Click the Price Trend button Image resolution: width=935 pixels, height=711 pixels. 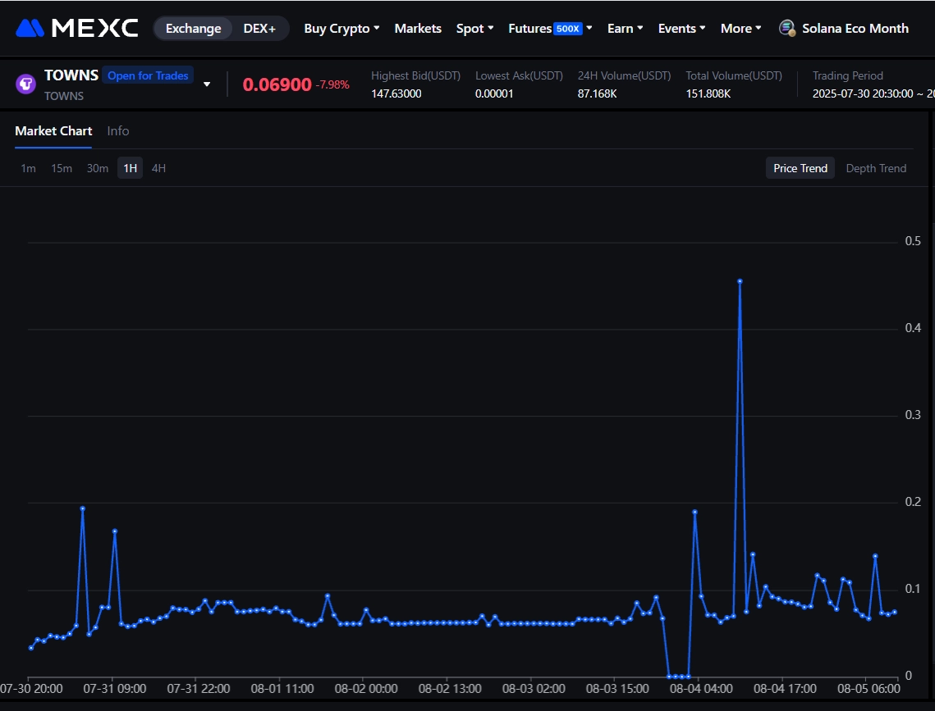pyautogui.click(x=800, y=167)
